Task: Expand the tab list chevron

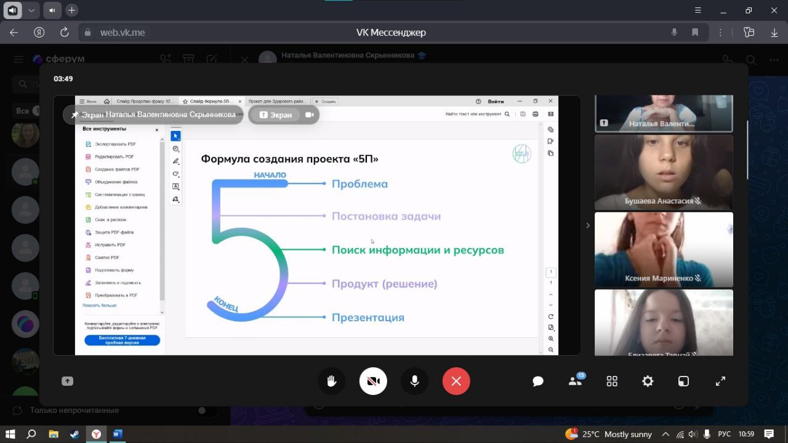Action: [x=31, y=10]
